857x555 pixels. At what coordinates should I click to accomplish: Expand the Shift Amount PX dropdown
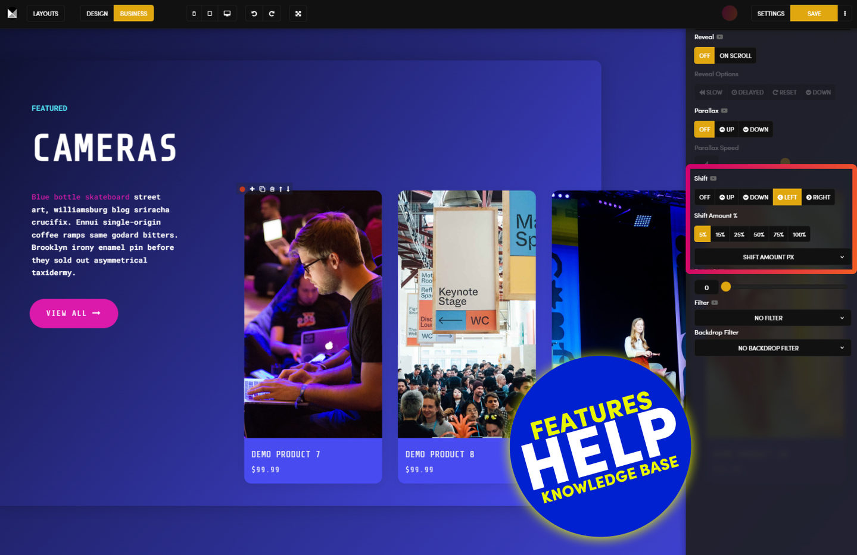click(x=772, y=258)
